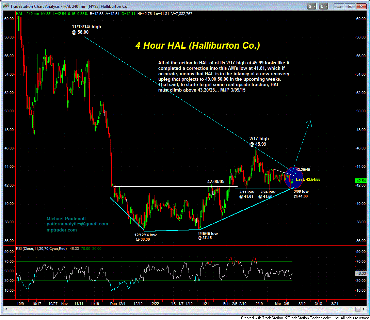This screenshot has height=320, width=370.
Task: Click the TradeStation icon in the title bar
Action: click(6, 6)
